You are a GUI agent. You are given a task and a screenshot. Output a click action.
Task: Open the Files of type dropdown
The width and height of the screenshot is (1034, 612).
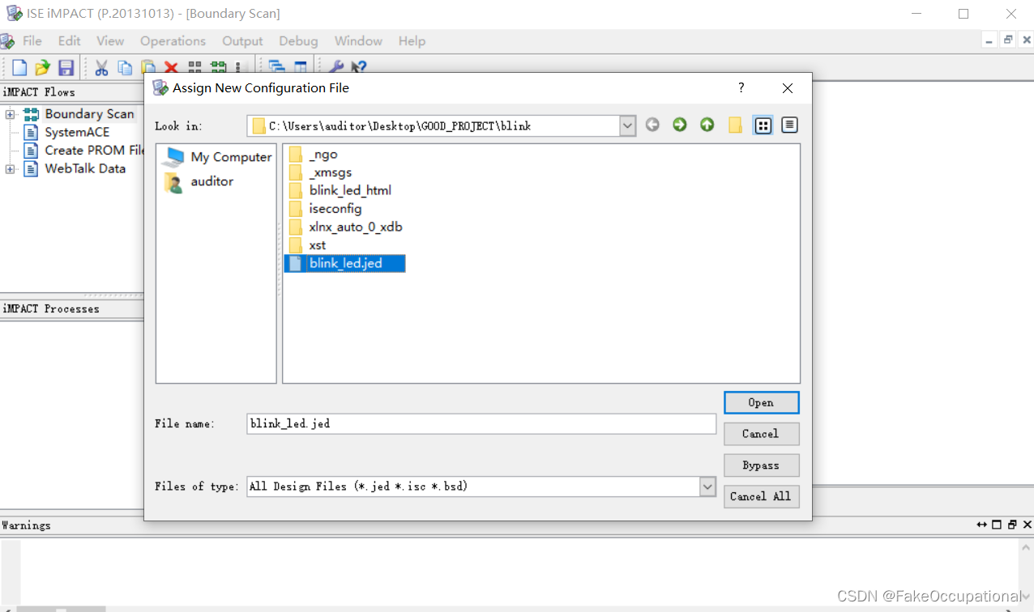pyautogui.click(x=707, y=487)
